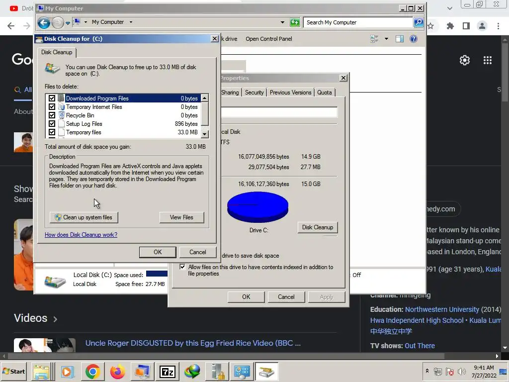The height and width of the screenshot is (382, 509).
Task: Click scroll-down arrow in files list
Action: tap(204, 133)
